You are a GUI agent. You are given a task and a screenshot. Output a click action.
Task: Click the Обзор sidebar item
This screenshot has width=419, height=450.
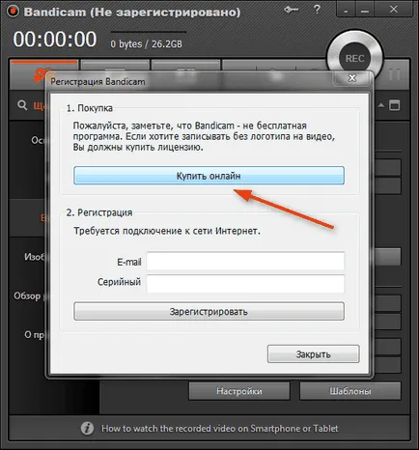pos(27,295)
